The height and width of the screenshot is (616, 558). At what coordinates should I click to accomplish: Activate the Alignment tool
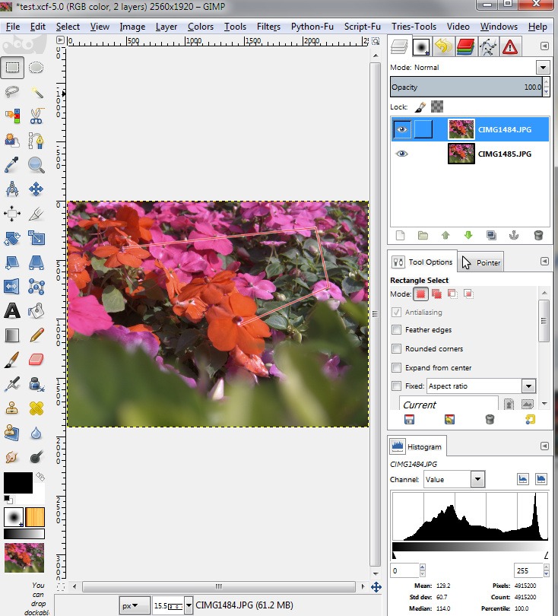click(12, 214)
